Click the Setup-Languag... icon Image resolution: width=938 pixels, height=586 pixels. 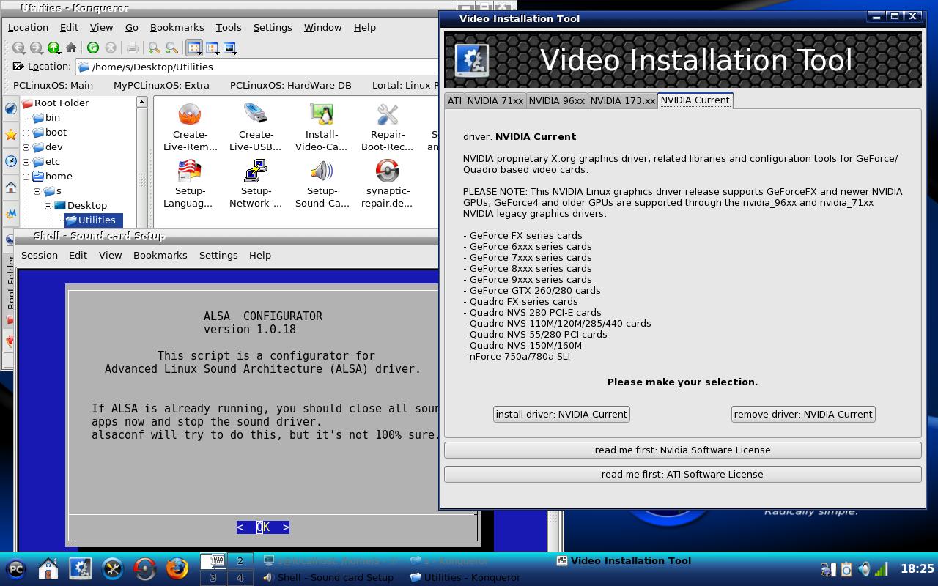tap(190, 183)
